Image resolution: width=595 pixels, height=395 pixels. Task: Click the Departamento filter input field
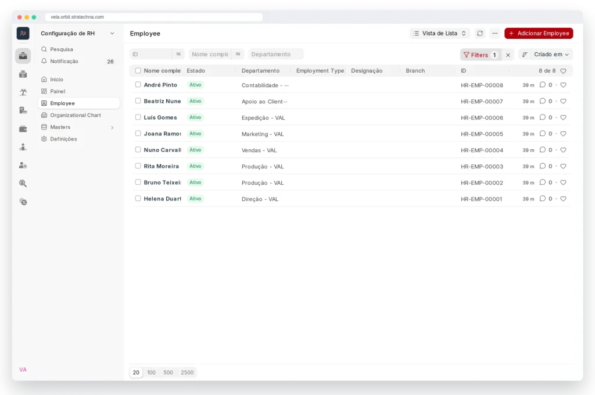[276, 54]
